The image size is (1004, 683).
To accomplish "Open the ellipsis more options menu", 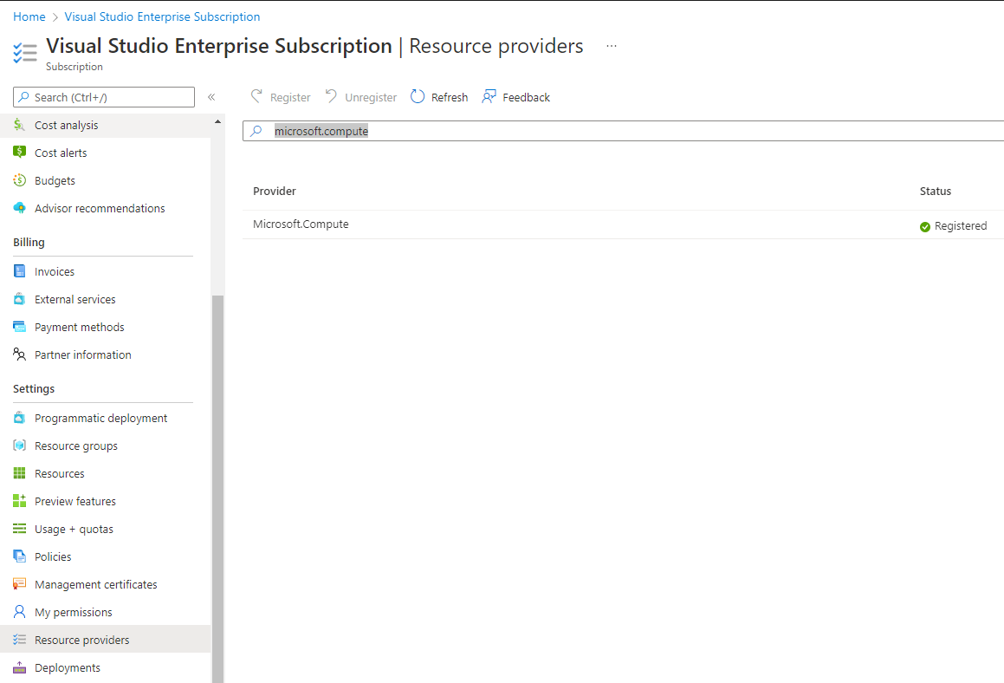I will (x=612, y=46).
